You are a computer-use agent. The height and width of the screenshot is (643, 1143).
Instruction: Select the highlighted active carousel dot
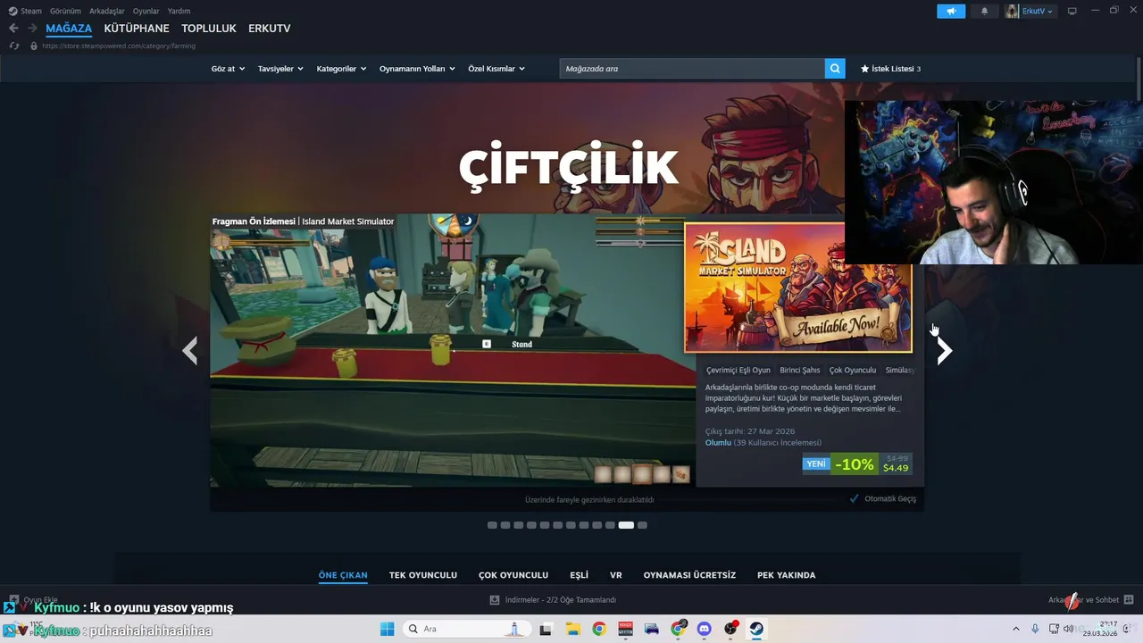626,525
